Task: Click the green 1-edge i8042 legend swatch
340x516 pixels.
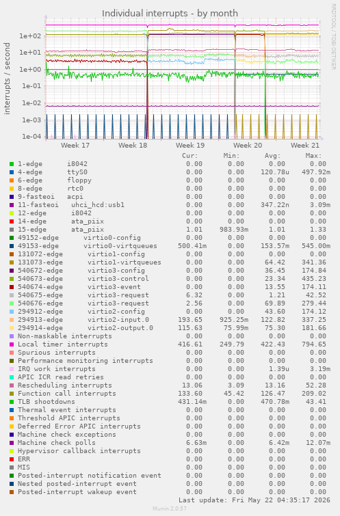Action: coord(12,164)
